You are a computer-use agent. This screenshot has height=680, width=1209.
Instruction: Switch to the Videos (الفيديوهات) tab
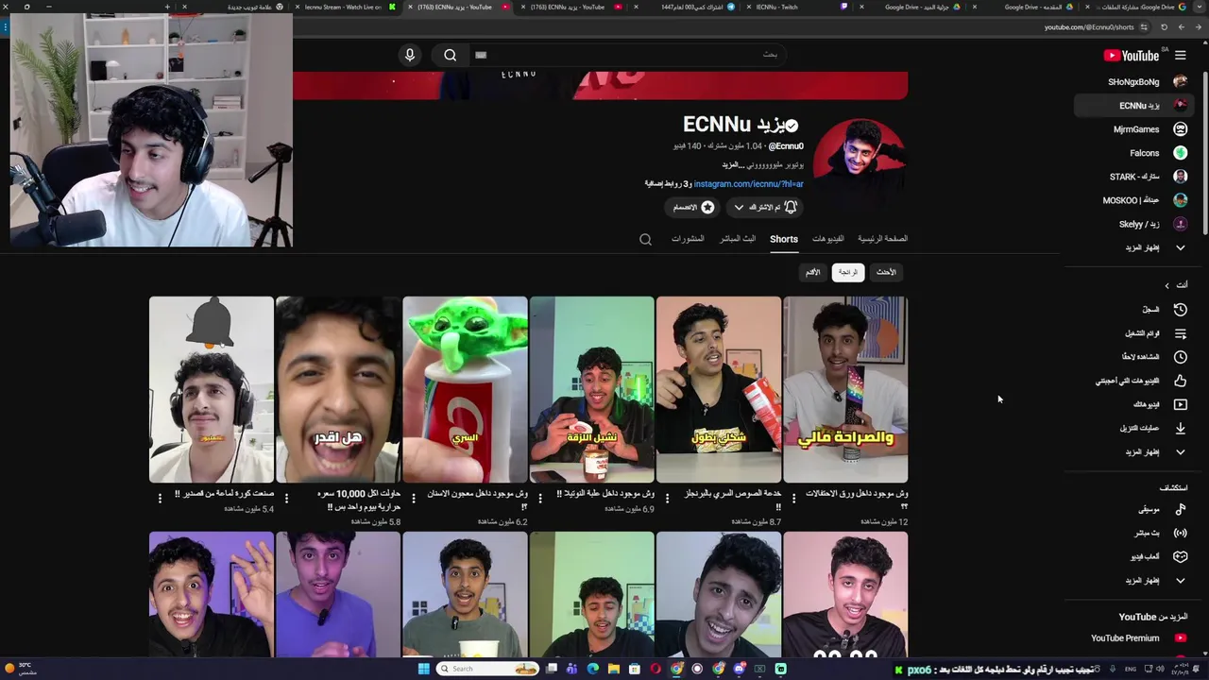tap(828, 239)
